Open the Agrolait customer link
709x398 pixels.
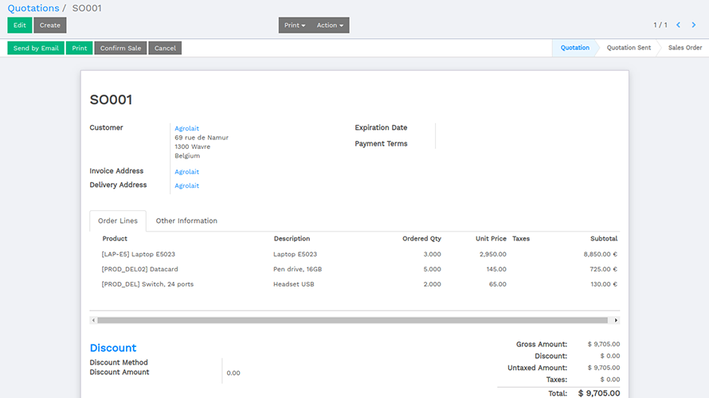pyautogui.click(x=187, y=128)
